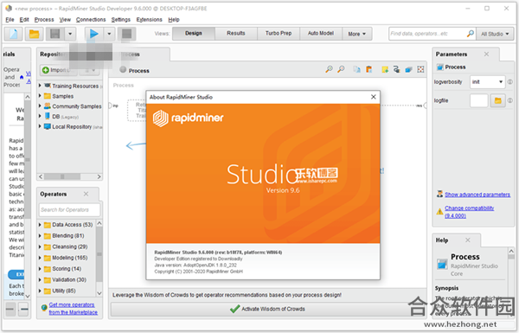The width and height of the screenshot is (519, 333).
Task: Click Activate Wisdom of Crowds button
Action: (x=267, y=309)
